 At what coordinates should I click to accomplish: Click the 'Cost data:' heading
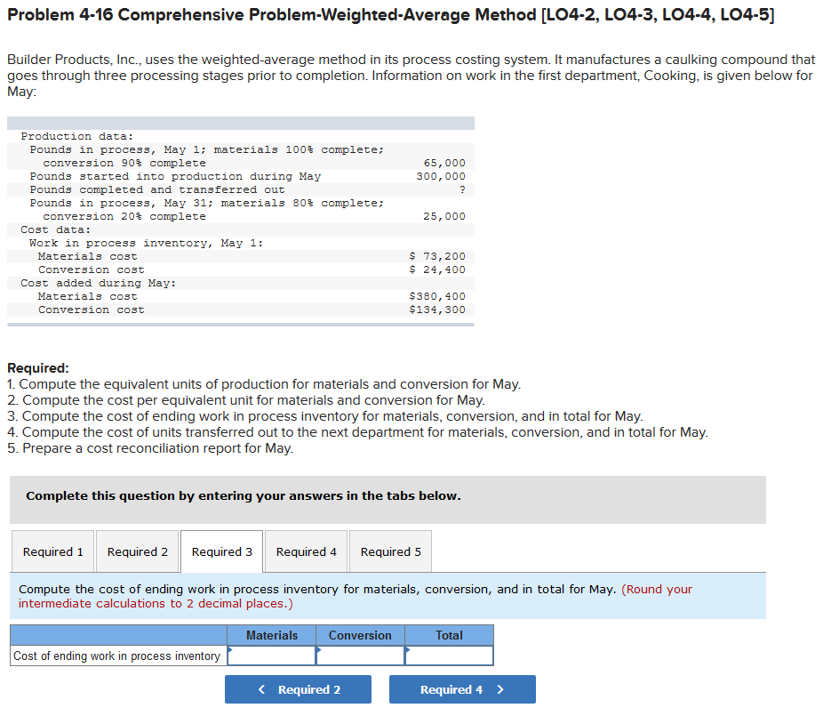[x=56, y=229]
